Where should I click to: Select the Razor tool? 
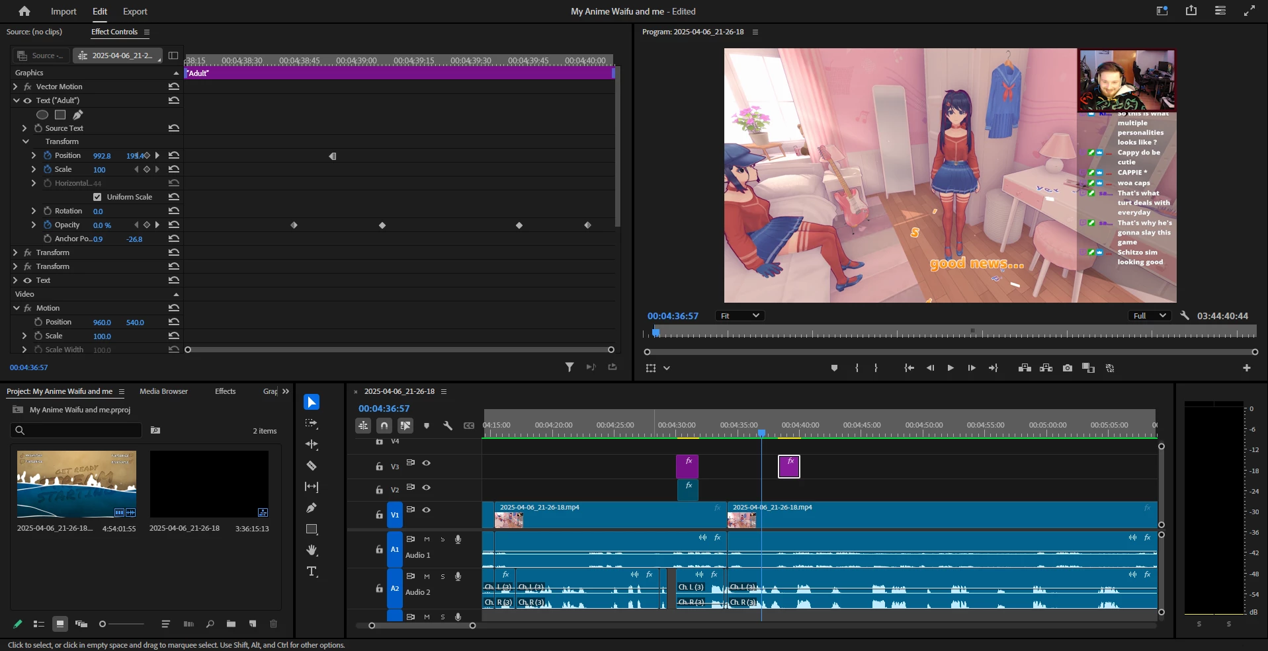point(312,465)
